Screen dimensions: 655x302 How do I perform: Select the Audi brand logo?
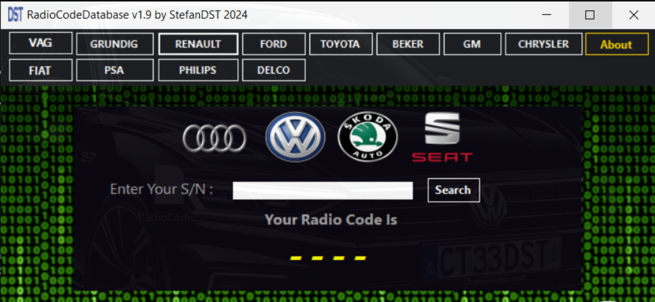click(x=214, y=136)
